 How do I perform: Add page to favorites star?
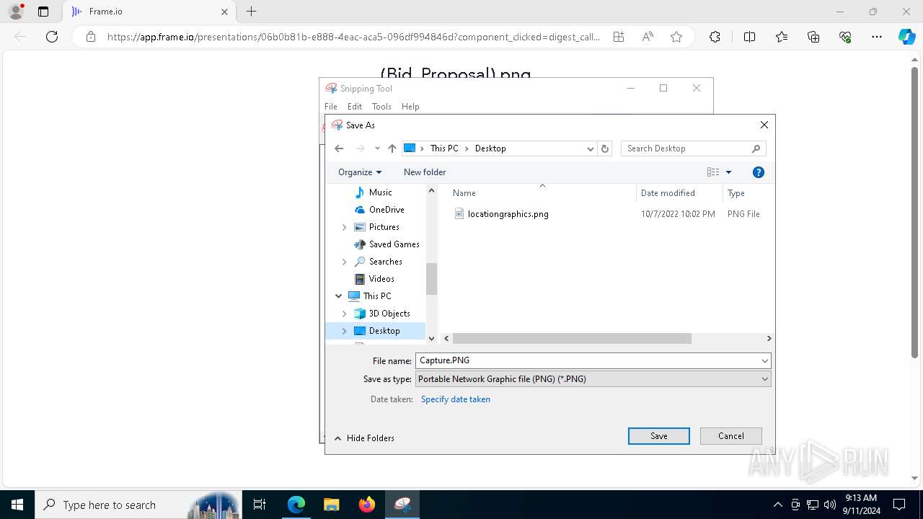click(676, 37)
